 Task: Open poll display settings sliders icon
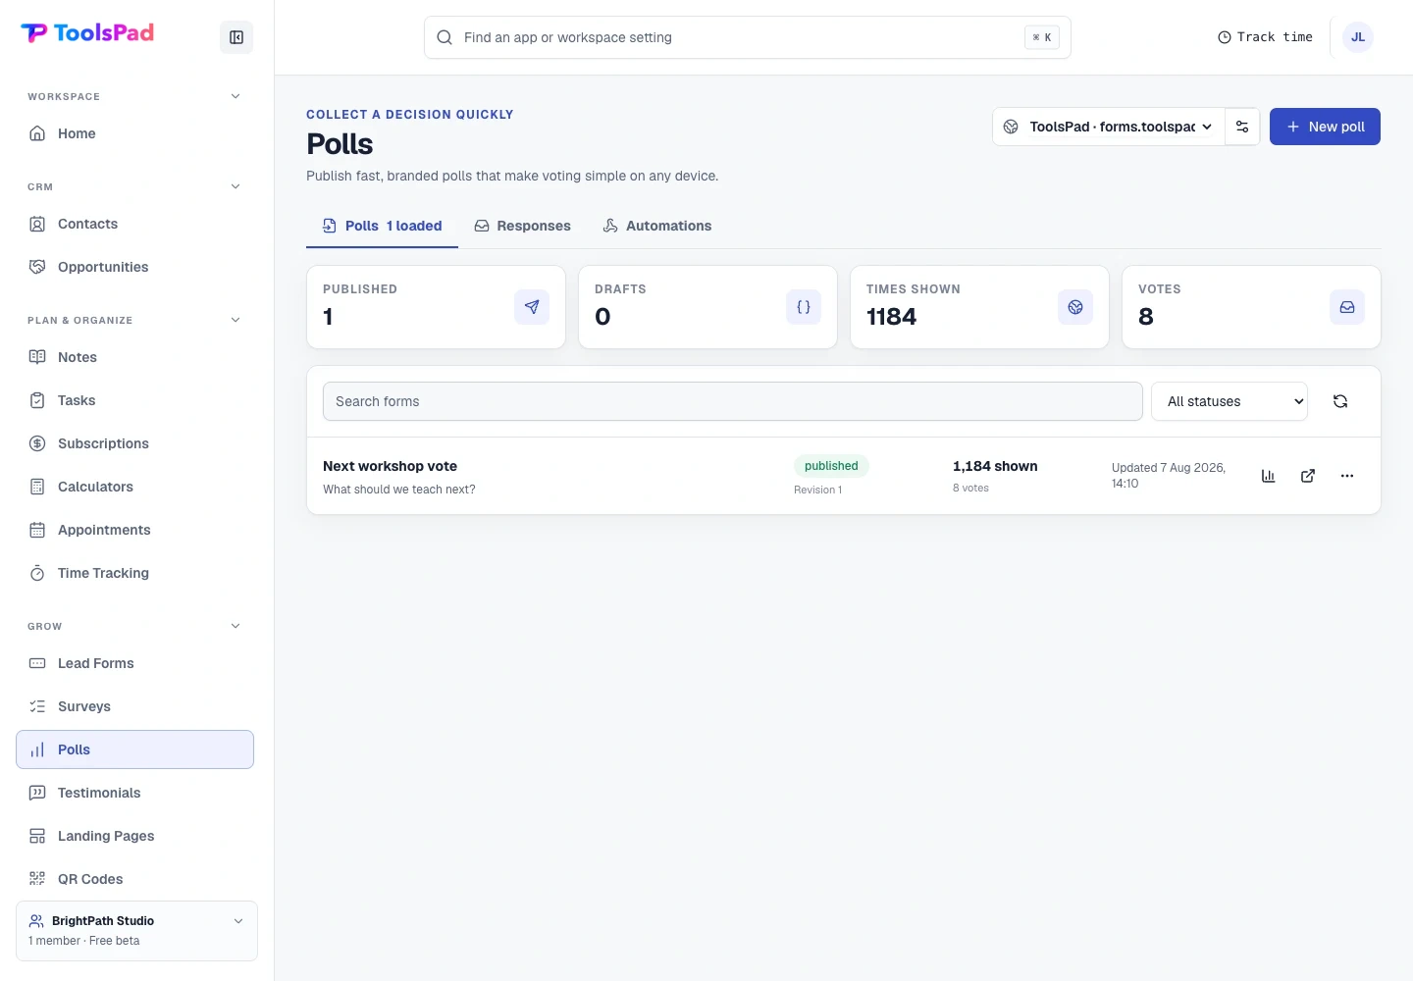[x=1242, y=127]
